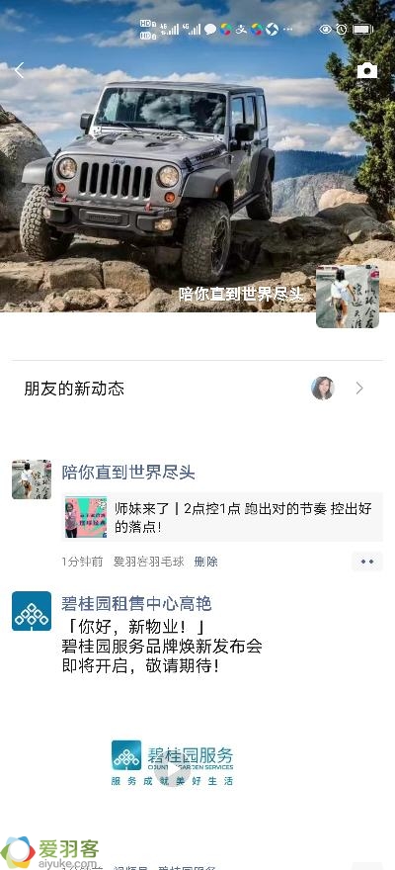Tap the shared article thumbnail image
The image size is (395, 870).
pos(86,517)
